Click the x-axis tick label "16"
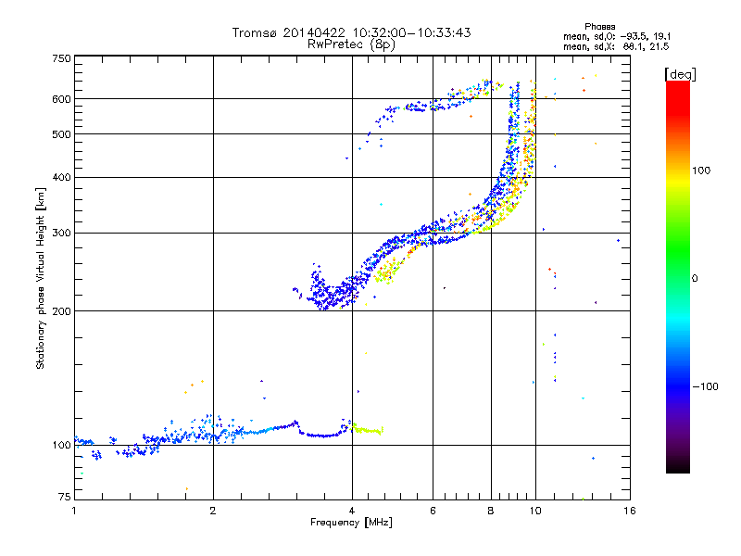 pos(630,511)
